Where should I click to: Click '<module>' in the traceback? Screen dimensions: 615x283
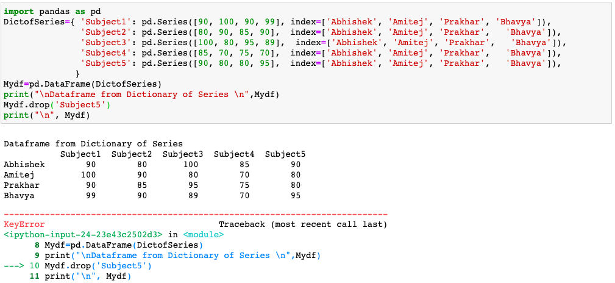204,235
